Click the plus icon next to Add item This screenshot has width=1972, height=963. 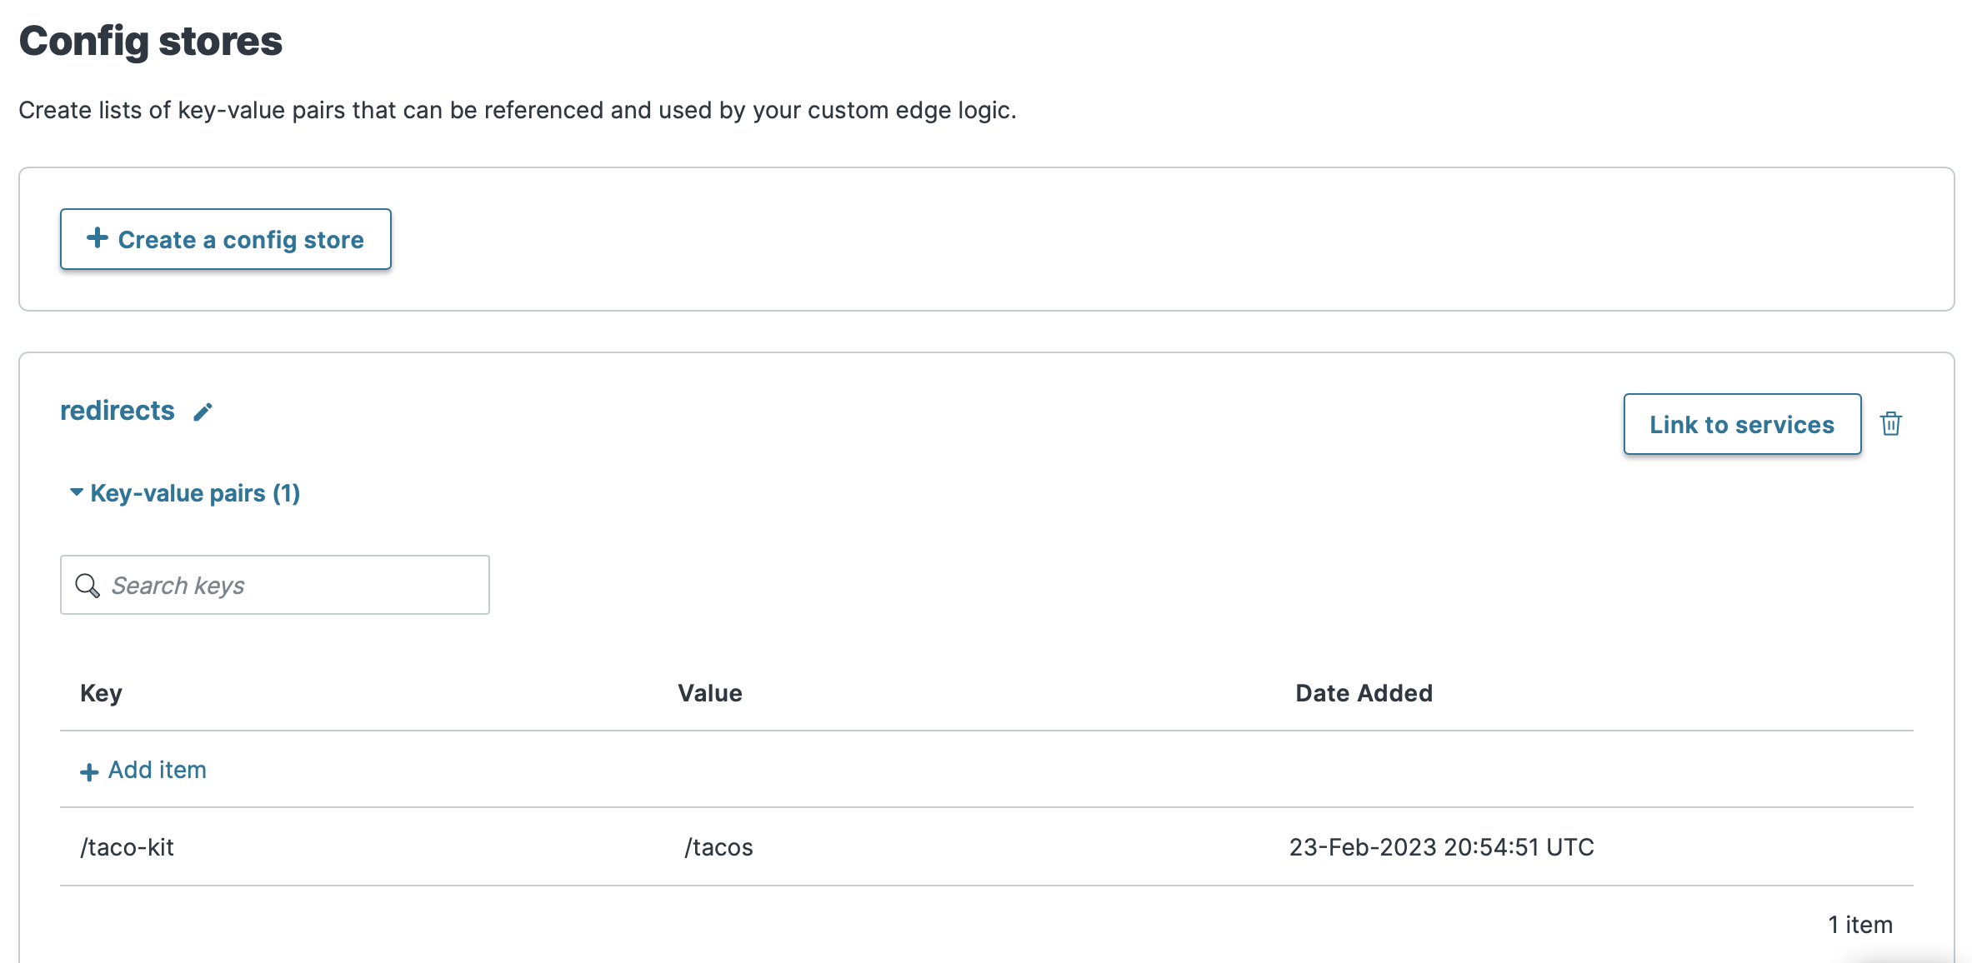(88, 771)
